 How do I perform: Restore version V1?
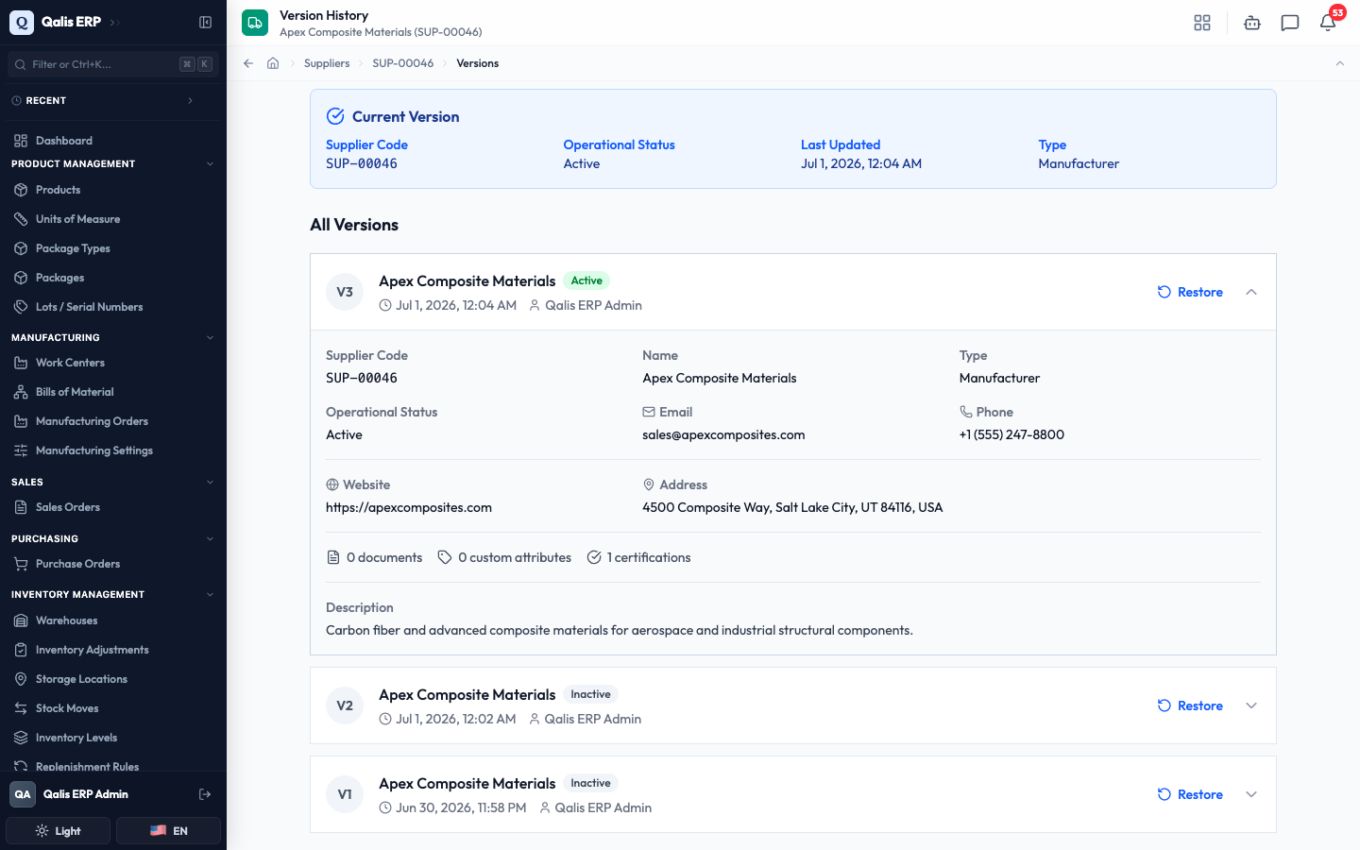pos(1190,794)
